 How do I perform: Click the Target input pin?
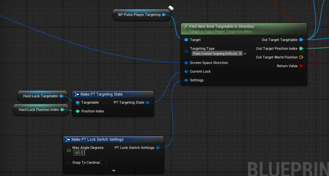[186, 40]
